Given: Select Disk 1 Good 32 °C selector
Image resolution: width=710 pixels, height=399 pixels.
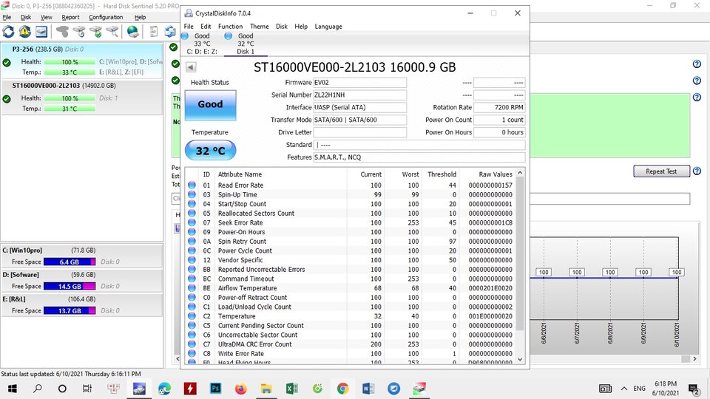Looking at the screenshot, I should 246,44.
